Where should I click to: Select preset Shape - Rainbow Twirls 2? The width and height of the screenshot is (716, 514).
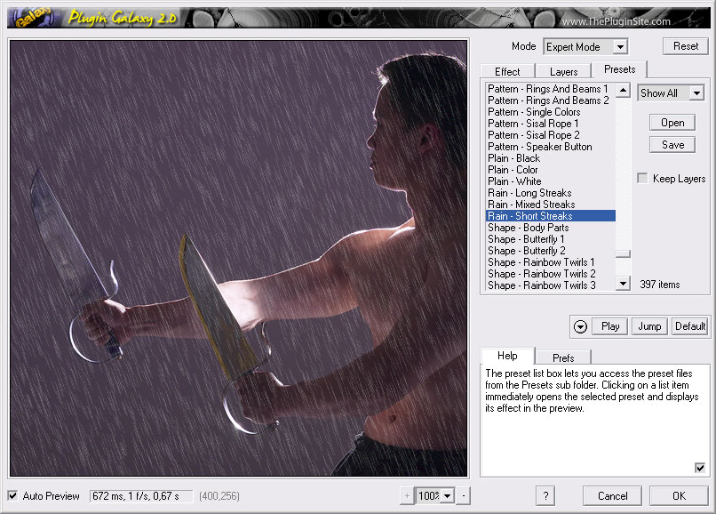pos(551,274)
